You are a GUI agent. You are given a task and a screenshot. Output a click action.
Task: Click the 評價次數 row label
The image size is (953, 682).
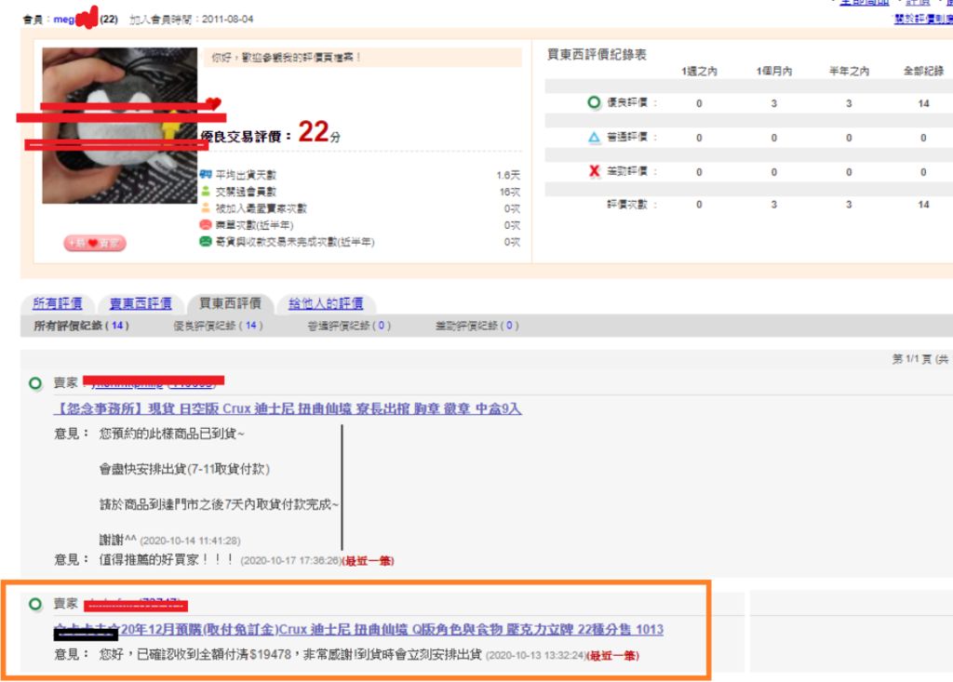(x=632, y=205)
